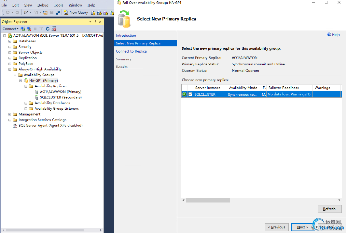This screenshot has width=346, height=233.
Task: Collapse the Availability Replicas node
Action: [x=26, y=86]
